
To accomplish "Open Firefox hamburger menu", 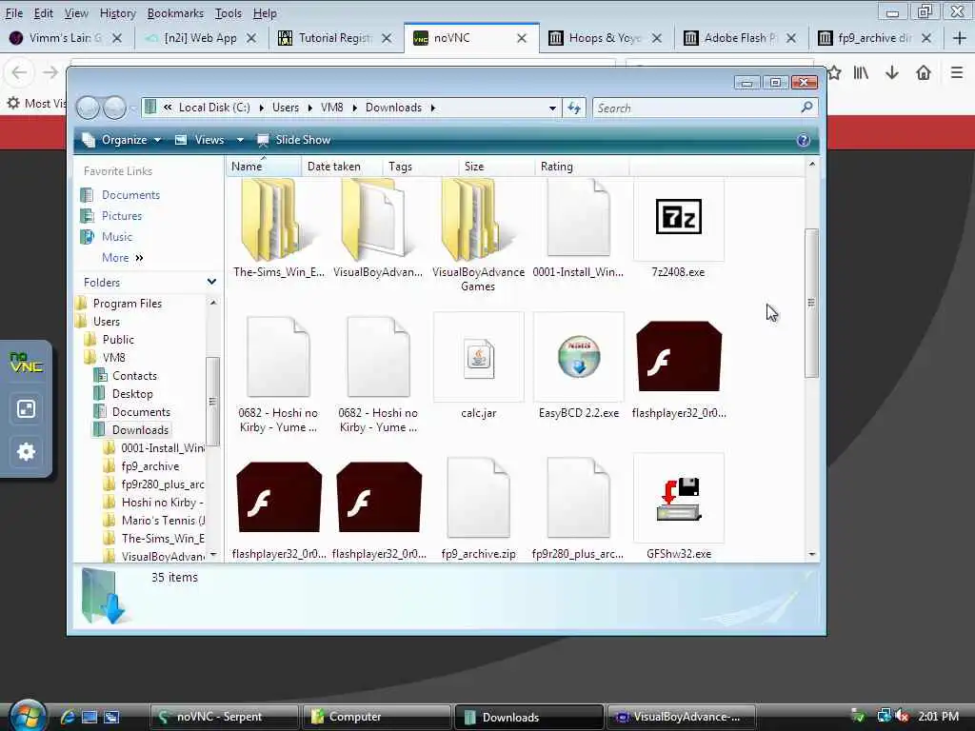I will [x=956, y=72].
